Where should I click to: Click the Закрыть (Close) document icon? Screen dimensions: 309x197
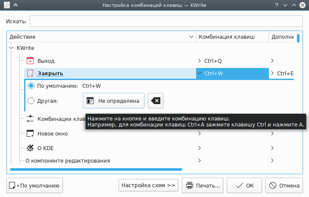[x=30, y=74]
